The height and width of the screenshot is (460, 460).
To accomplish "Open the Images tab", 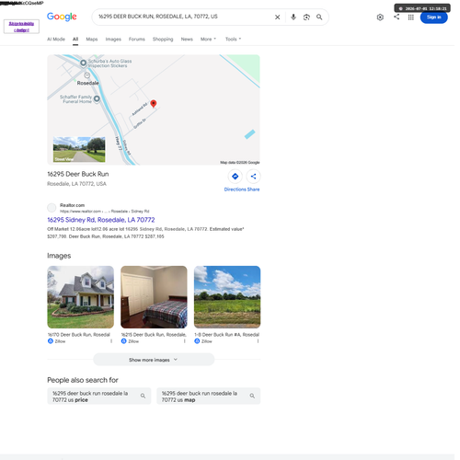I will 113,40.
